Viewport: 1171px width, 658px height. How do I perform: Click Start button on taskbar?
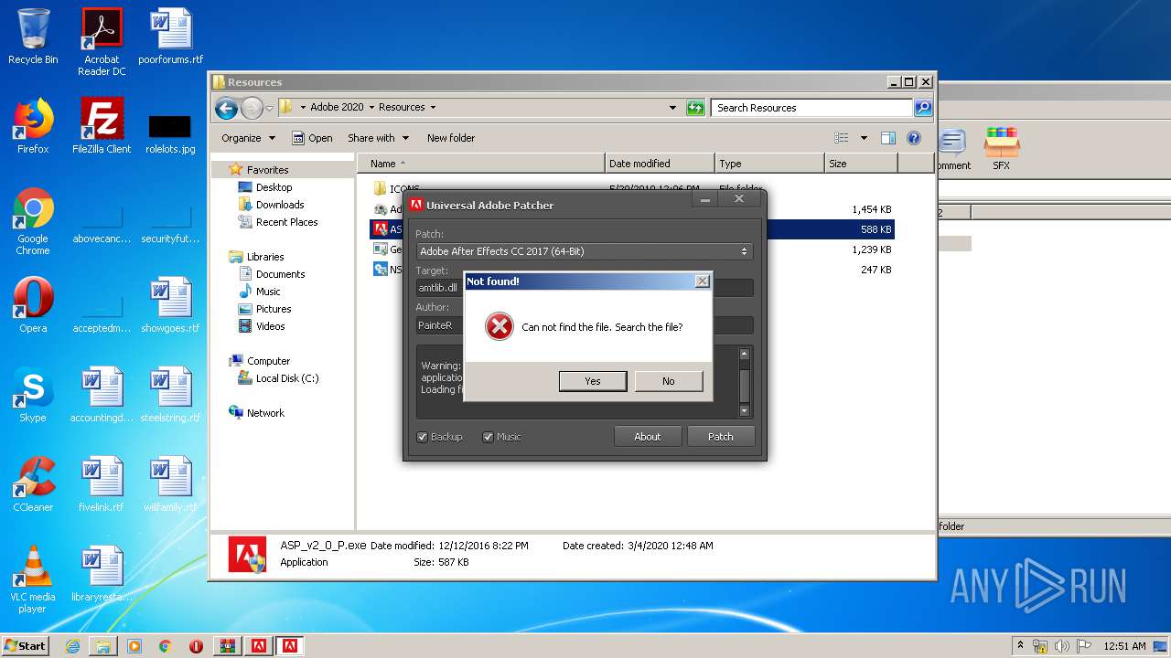click(x=25, y=646)
